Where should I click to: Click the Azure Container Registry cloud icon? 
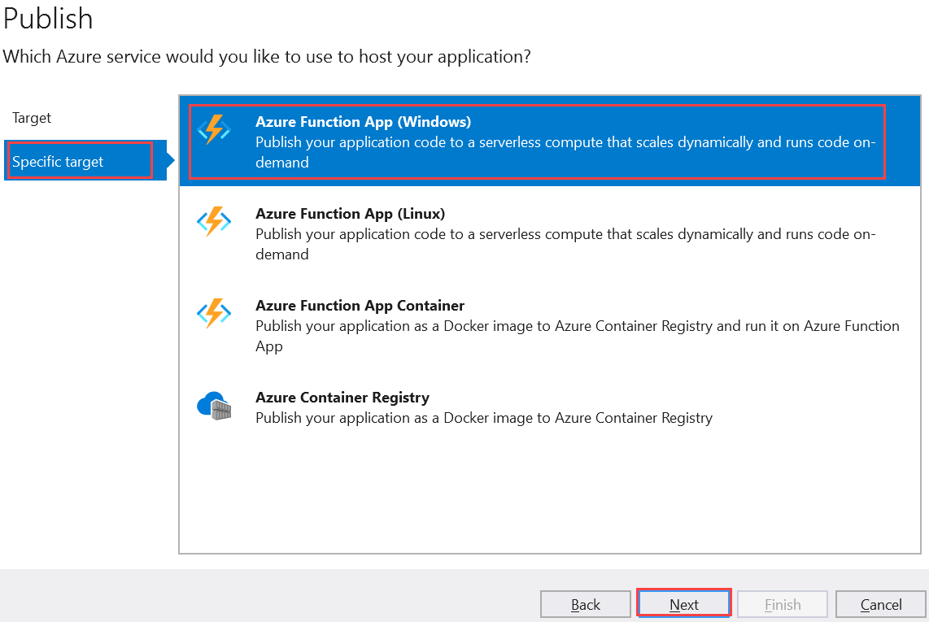(x=214, y=405)
